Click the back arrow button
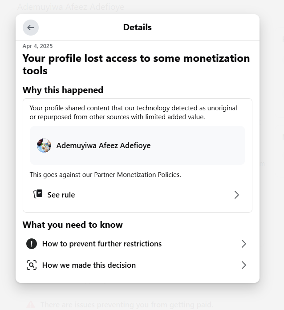This screenshot has height=310, width=284. [31, 28]
